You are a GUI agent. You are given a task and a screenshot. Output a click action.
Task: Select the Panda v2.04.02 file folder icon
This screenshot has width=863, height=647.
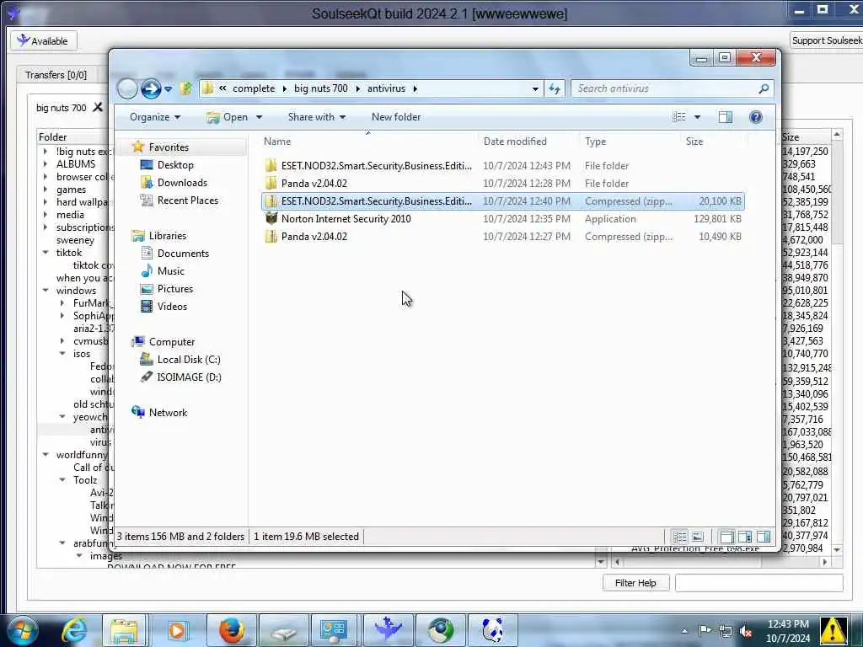coord(271,183)
